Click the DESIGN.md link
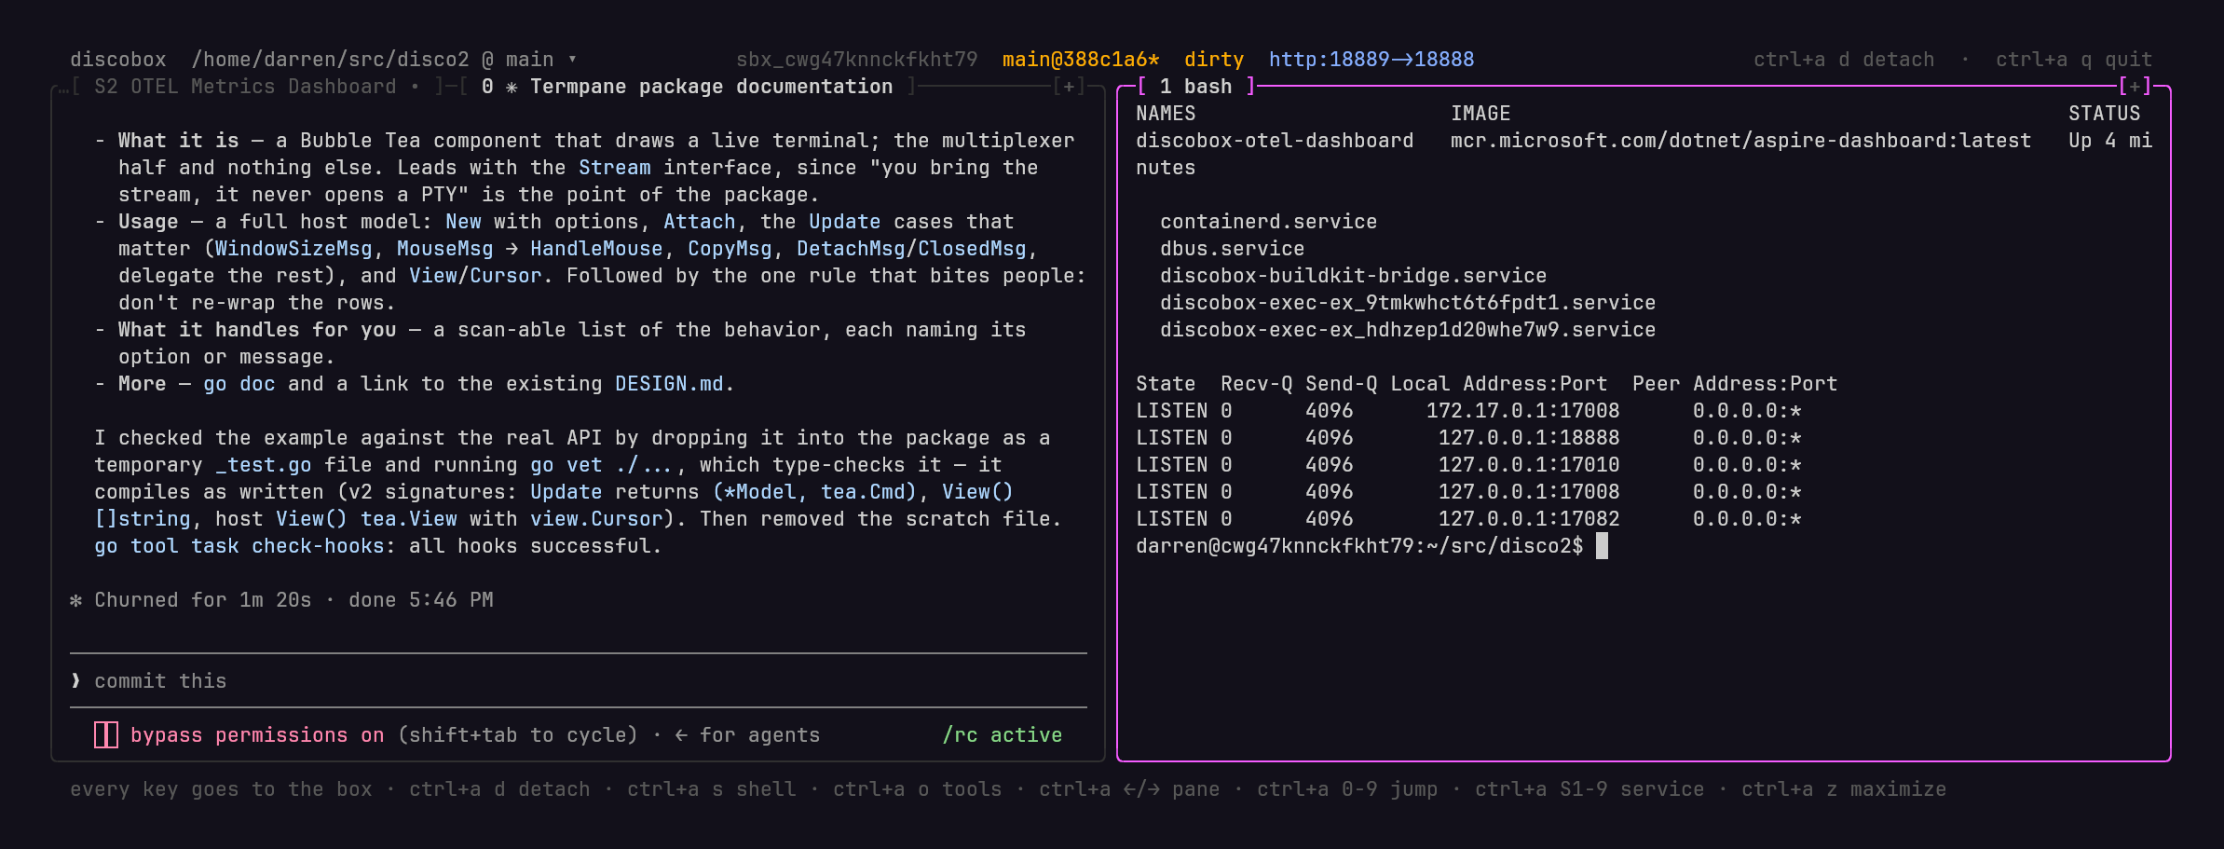 [669, 384]
